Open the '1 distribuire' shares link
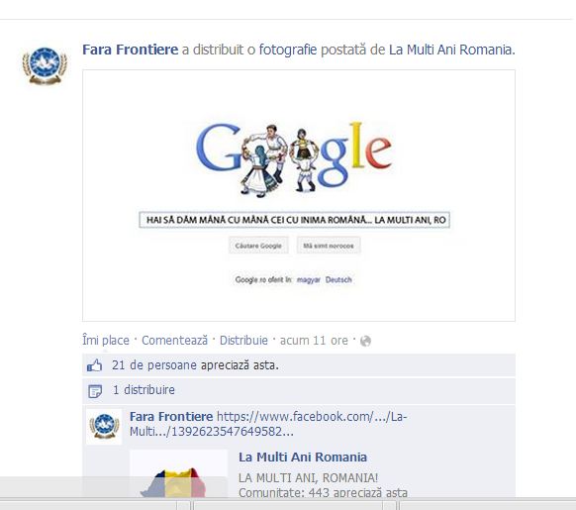 pos(144,390)
